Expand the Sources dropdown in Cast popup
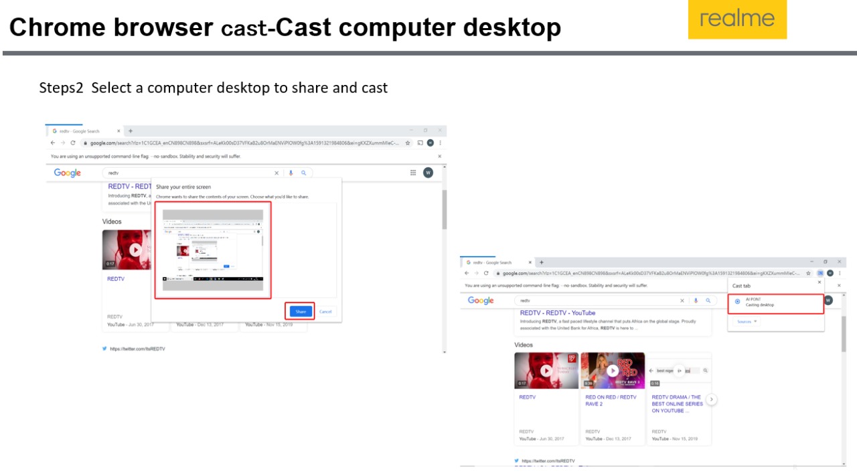The image size is (857, 475). coord(747,322)
